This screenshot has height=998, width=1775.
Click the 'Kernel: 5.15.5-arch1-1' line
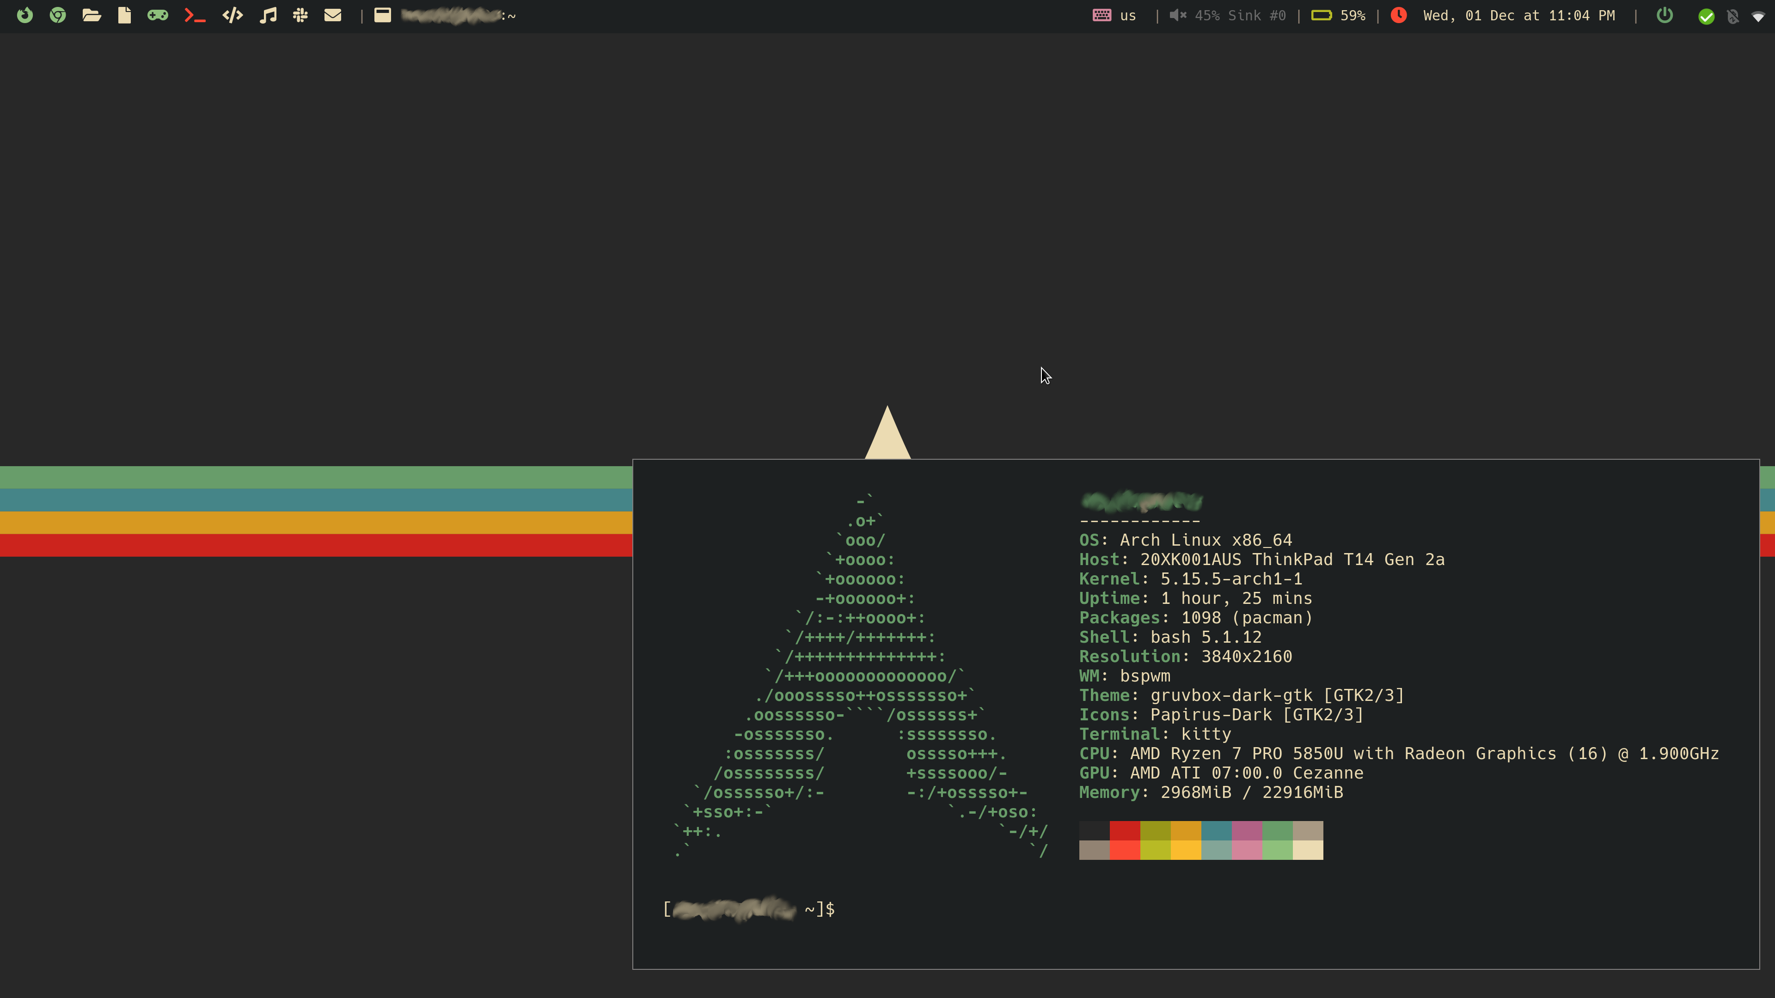pyautogui.click(x=1191, y=578)
